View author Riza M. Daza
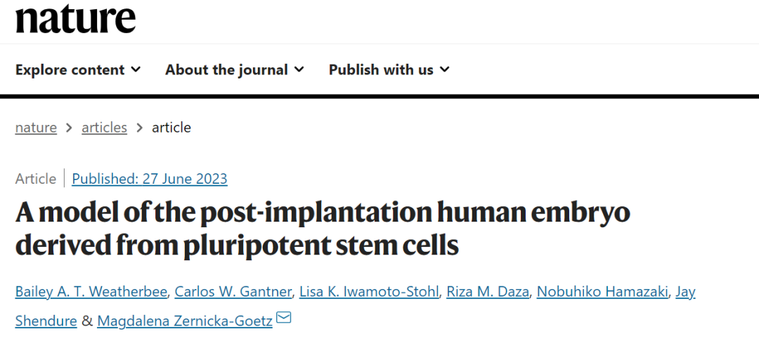This screenshot has width=759, height=343. (488, 292)
